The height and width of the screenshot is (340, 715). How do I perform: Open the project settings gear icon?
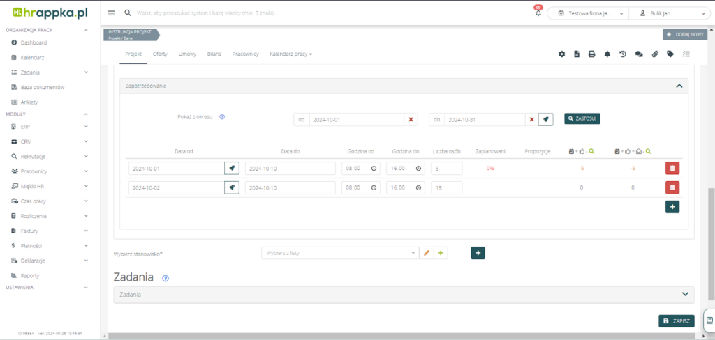(x=561, y=54)
